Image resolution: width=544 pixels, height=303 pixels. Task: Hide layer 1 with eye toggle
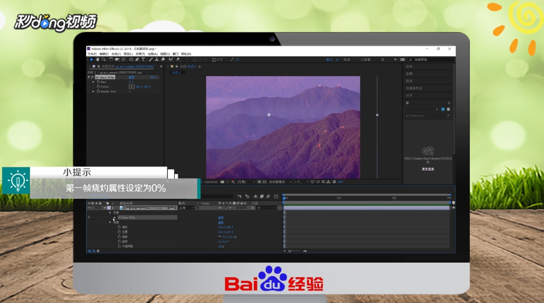pyautogui.click(x=89, y=208)
